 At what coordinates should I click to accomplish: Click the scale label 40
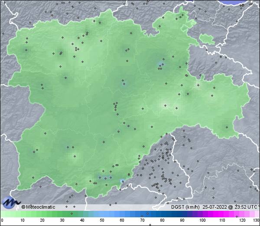pyautogui.click(x=82, y=220)
